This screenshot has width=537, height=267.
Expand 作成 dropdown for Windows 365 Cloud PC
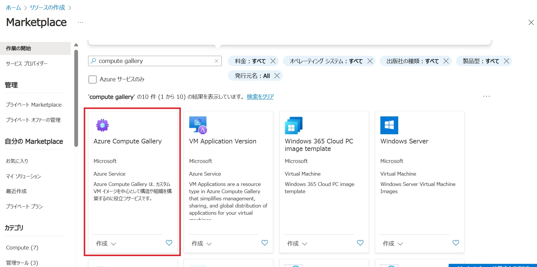[x=297, y=244]
